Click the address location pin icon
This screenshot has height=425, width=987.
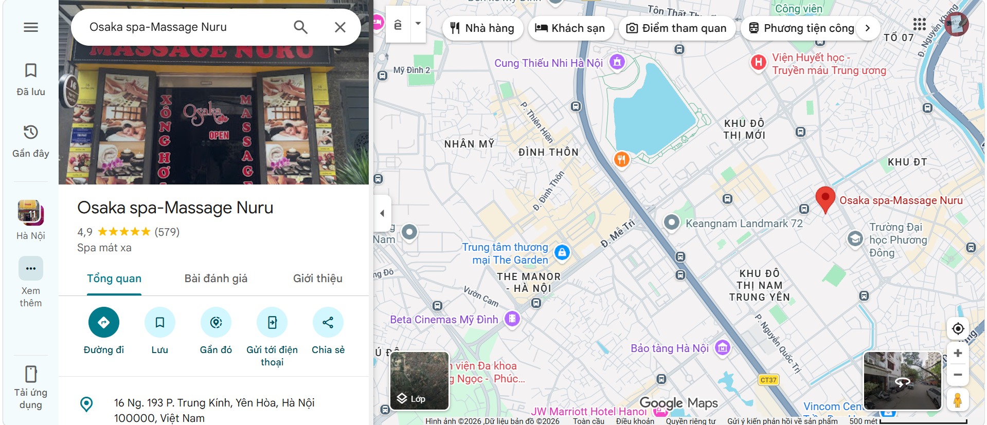coord(87,404)
